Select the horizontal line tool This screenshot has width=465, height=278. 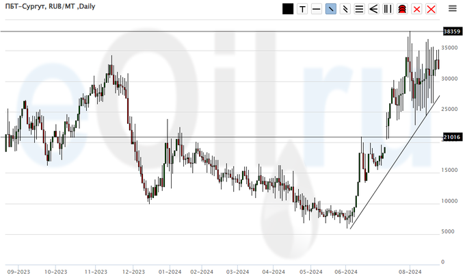(x=316, y=9)
